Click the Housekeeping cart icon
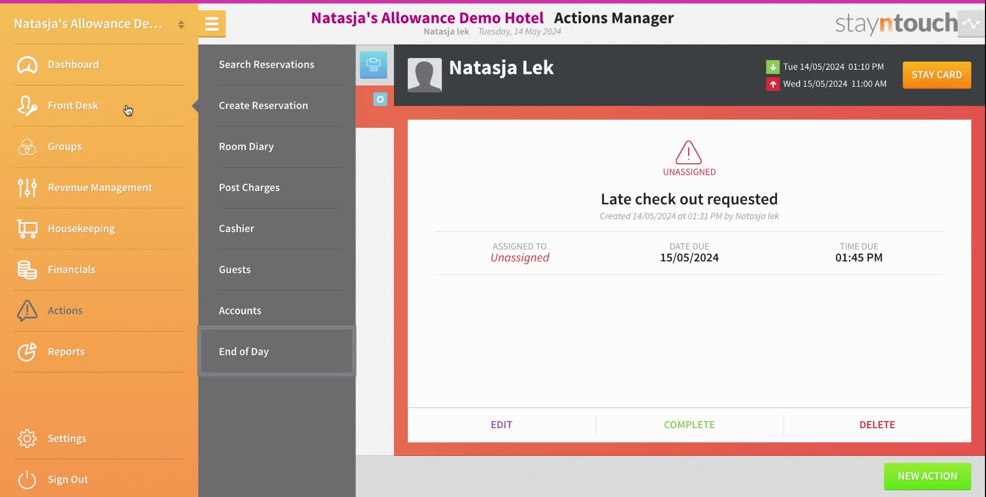 pyautogui.click(x=27, y=229)
